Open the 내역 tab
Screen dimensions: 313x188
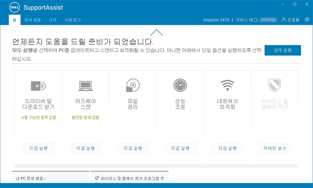coord(53,20)
